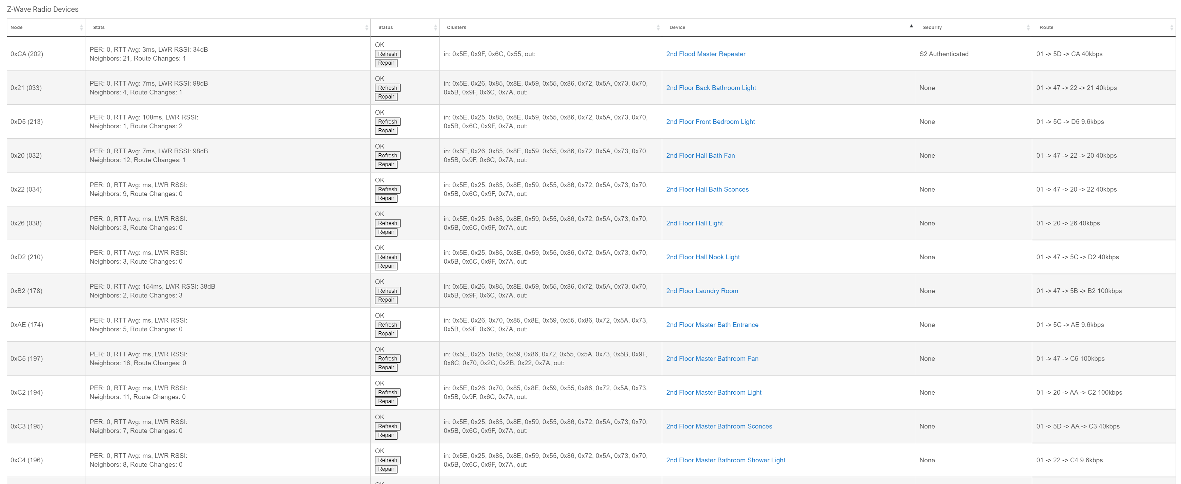Screen dimensions: 1181x484
Task: Open 2nd Floor Master Bath Entrance
Action: point(712,325)
